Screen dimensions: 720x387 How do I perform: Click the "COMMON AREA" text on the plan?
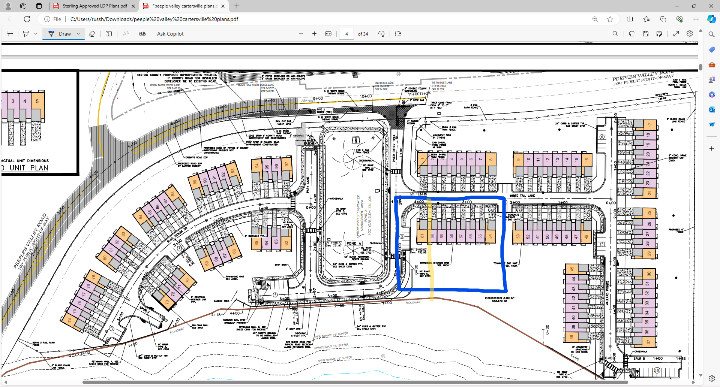pyautogui.click(x=499, y=298)
